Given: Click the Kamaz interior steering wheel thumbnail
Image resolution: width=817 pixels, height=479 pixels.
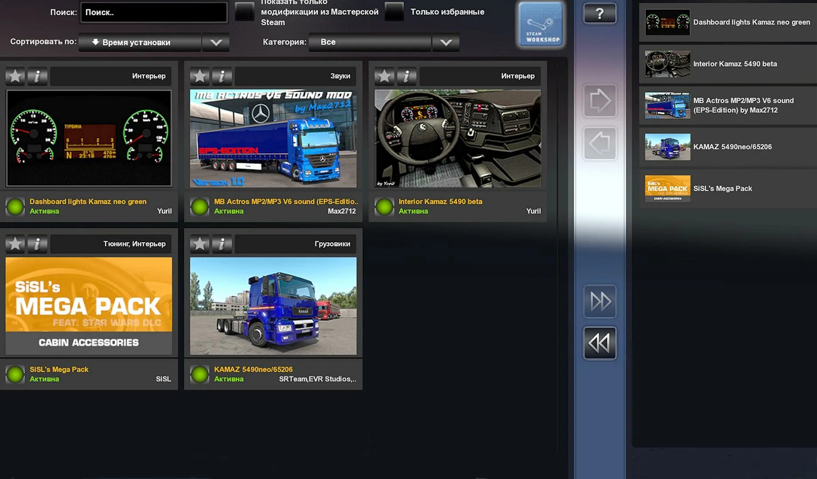Looking at the screenshot, I should (458, 138).
